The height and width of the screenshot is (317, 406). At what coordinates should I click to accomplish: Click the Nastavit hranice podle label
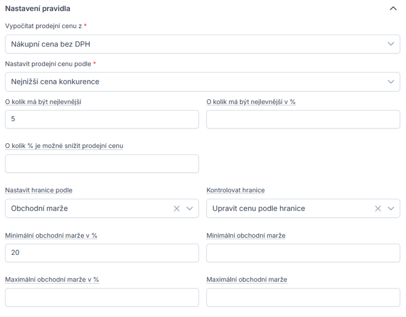[39, 190]
